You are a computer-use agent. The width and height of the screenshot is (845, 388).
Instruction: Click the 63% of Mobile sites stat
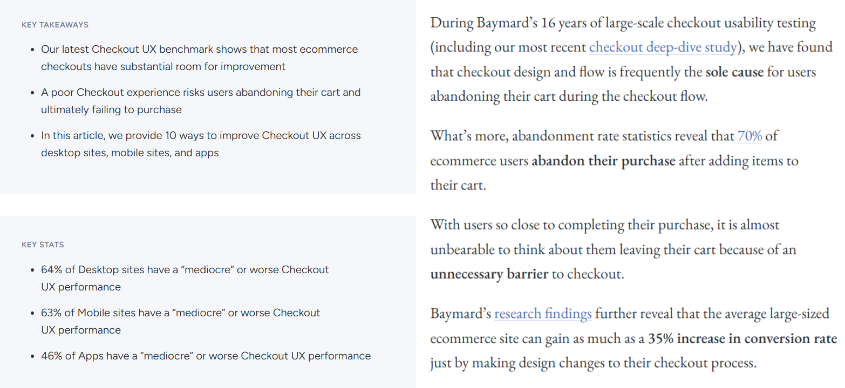click(181, 321)
